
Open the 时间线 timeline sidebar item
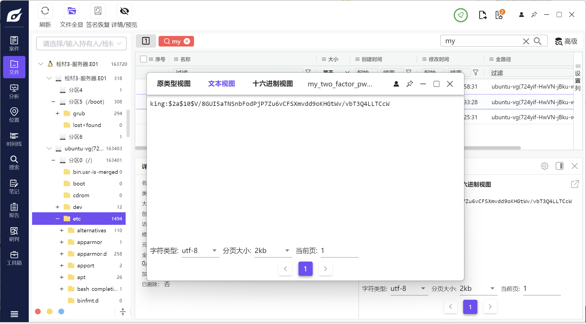click(x=14, y=139)
